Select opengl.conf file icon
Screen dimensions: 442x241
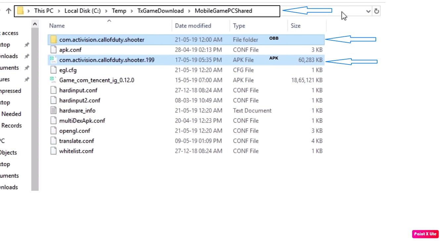click(54, 131)
